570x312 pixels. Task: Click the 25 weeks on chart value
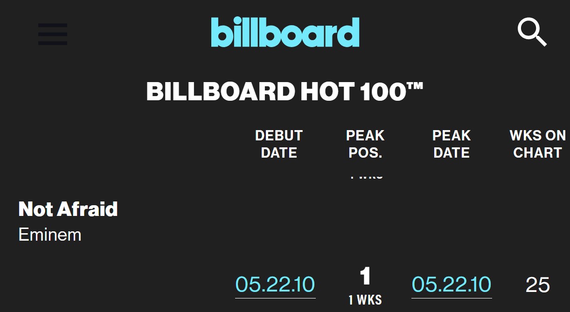point(538,285)
